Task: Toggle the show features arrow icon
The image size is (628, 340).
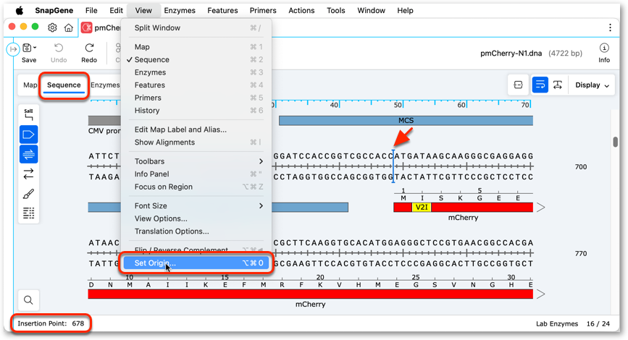Action: tap(28, 135)
